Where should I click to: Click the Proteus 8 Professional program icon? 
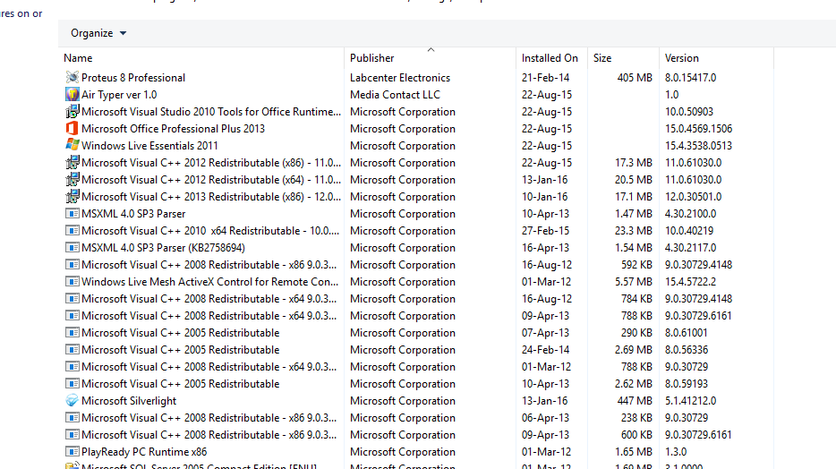73,78
